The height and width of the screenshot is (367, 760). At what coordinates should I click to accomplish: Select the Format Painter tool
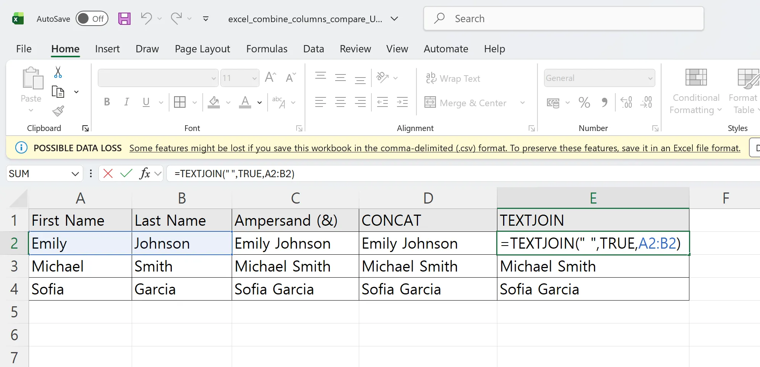(x=58, y=111)
